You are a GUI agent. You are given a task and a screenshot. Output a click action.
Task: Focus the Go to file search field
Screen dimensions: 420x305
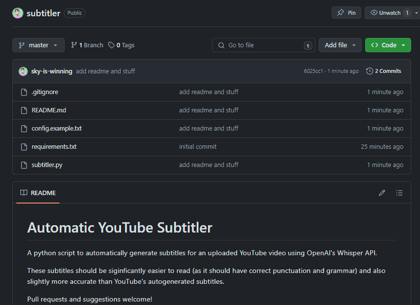[x=264, y=45]
